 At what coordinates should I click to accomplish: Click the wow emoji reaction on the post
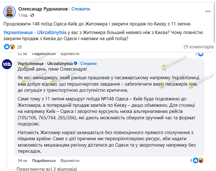pos(12,47)
